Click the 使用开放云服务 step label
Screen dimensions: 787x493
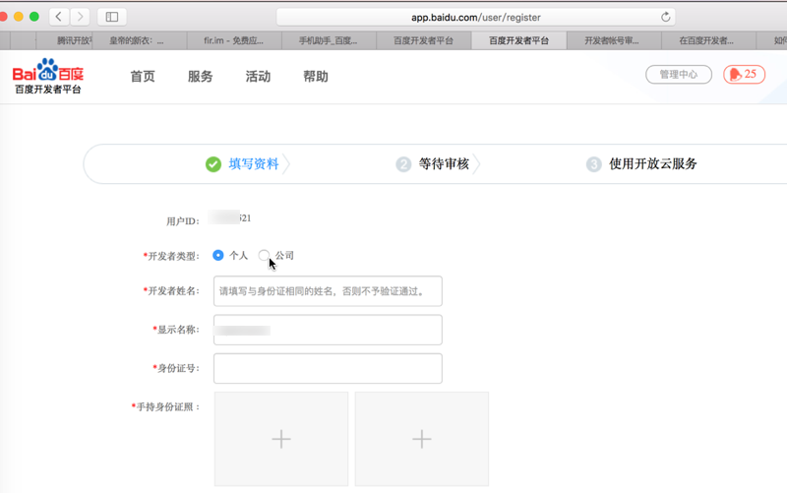653,164
